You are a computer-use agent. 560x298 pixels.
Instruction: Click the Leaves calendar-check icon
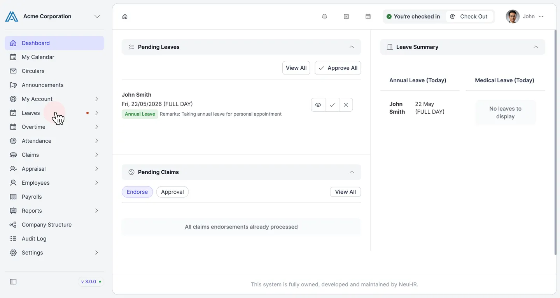coord(13,113)
